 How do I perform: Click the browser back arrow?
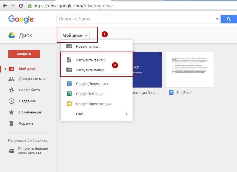[5, 6]
